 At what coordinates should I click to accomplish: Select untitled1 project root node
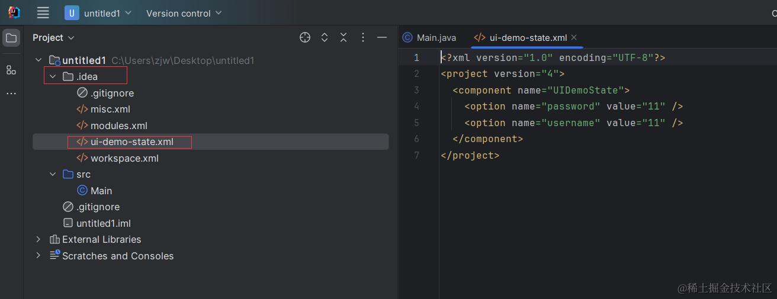tap(84, 60)
